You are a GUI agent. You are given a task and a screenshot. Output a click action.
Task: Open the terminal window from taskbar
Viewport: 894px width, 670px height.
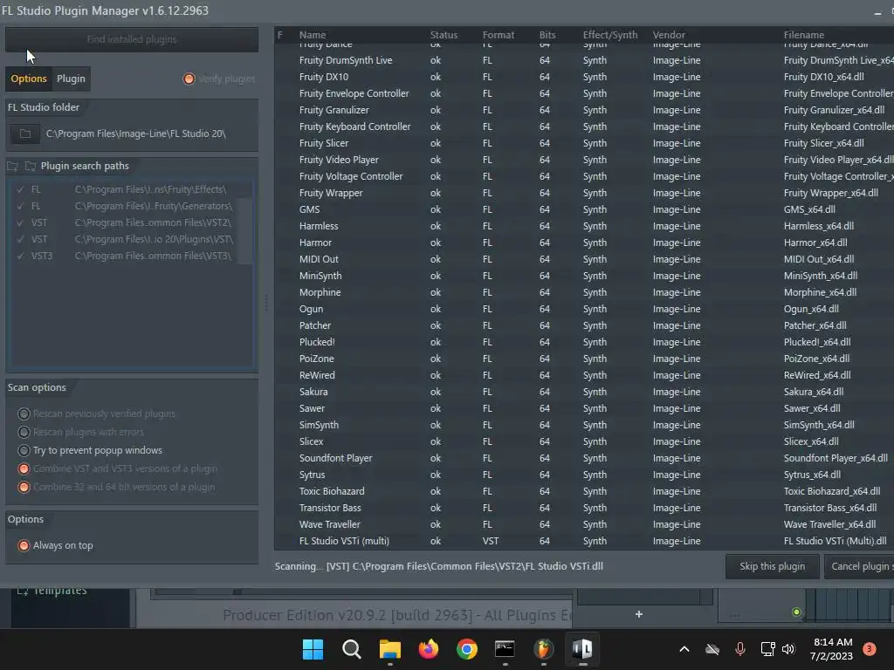505,649
